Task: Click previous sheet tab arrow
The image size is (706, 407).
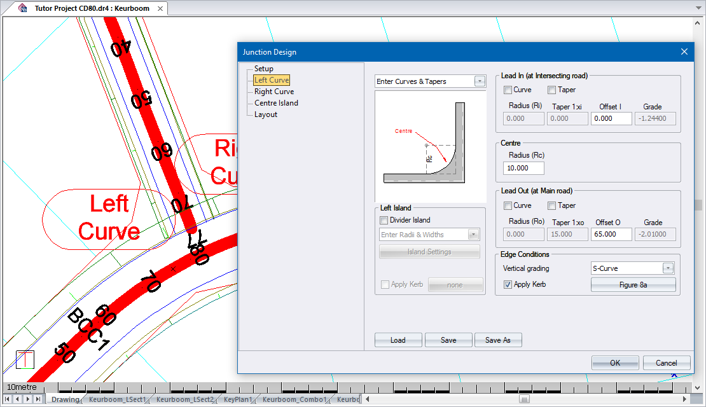Action: coord(17,399)
